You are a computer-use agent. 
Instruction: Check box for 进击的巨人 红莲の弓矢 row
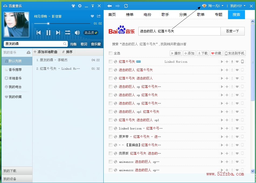[x=111, y=70]
